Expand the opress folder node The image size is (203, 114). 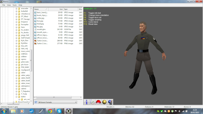tap(16, 59)
